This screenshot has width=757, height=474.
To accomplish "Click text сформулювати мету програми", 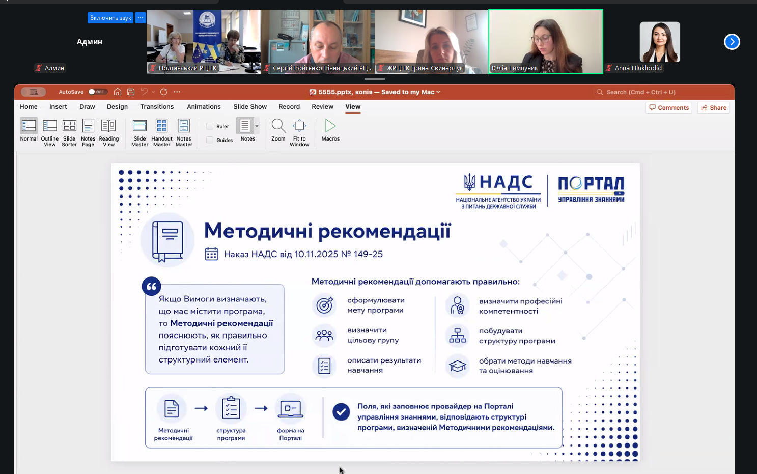I will coord(376,305).
